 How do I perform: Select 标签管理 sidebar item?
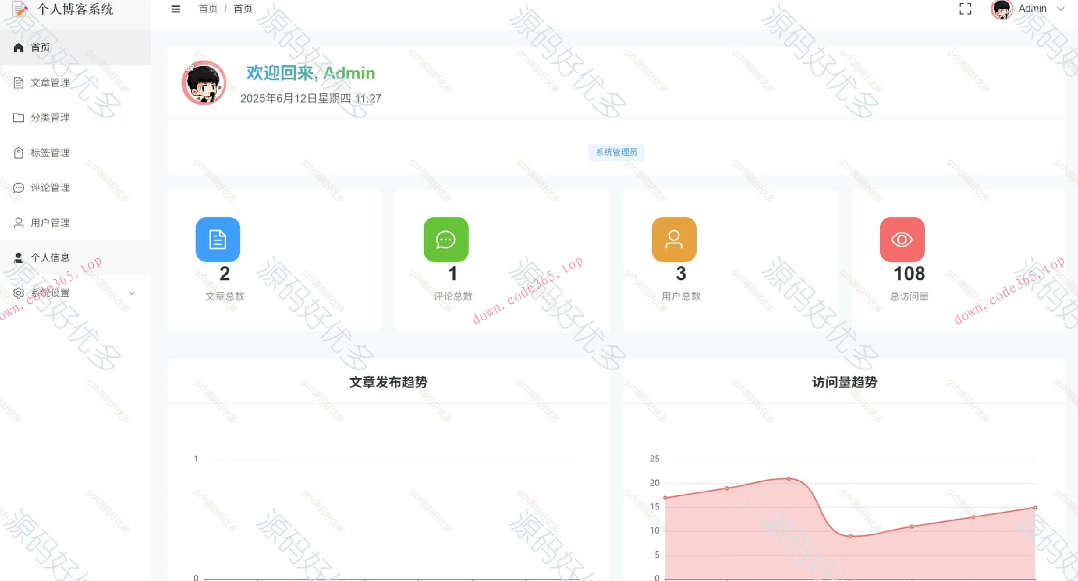click(50, 153)
